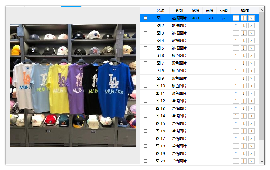Click 颜色图片 group cell of 图 8
Screen dimensions: 270x170
(x=179, y=71)
